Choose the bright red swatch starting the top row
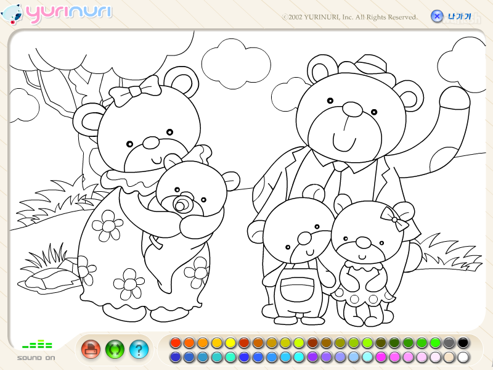 point(176,343)
